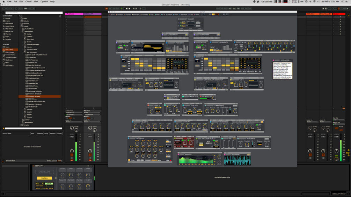
Task: Click the ANALYZER spectrum display
Action: pos(196,160)
